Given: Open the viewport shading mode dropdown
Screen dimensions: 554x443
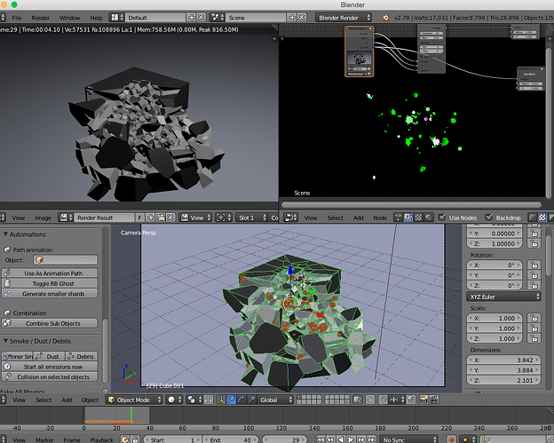Looking at the screenshot, I should 174,399.
